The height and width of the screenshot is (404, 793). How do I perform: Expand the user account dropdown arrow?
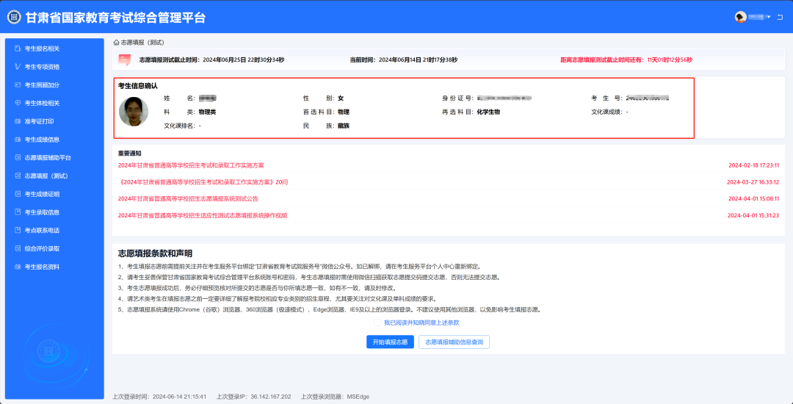click(x=769, y=17)
